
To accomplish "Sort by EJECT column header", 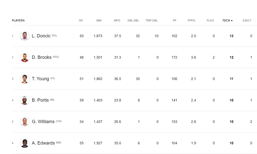I will (x=247, y=20).
